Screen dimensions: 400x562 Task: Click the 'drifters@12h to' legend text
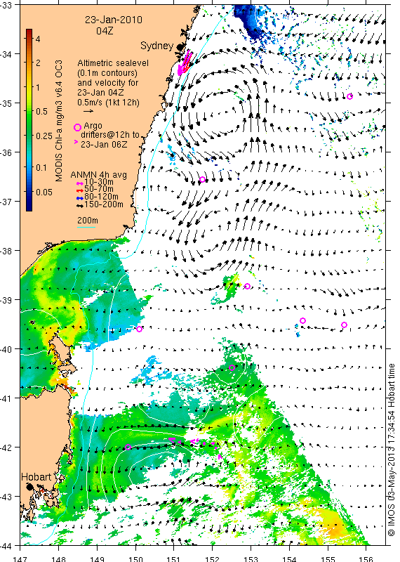tap(110, 135)
